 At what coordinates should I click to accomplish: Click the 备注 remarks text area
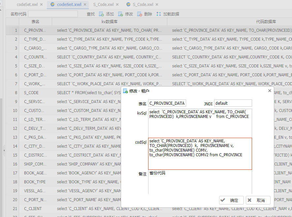[200, 182]
